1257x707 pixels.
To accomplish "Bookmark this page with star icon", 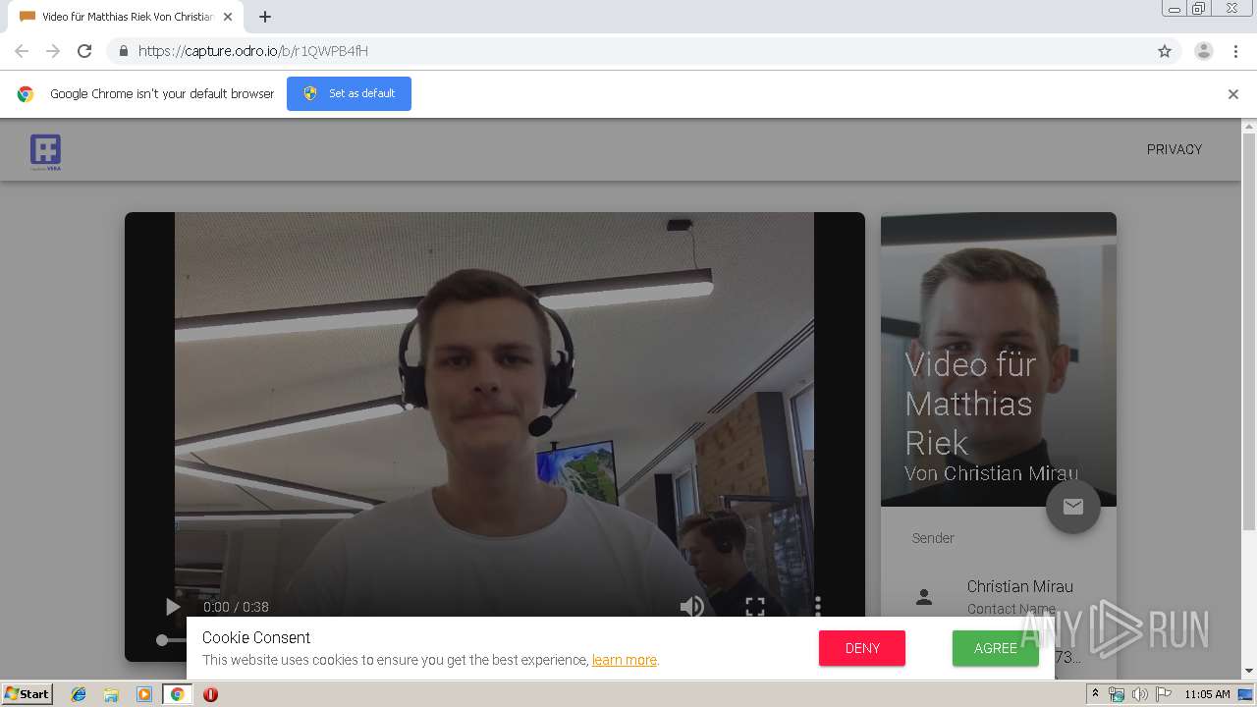I will [1165, 51].
